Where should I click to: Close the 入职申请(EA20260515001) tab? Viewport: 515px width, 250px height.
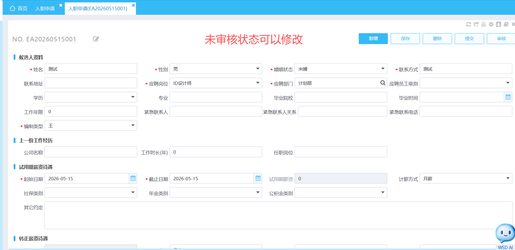point(134,5)
